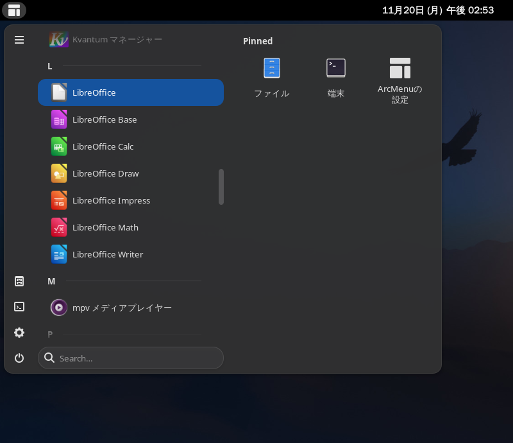The height and width of the screenshot is (443, 513).
Task: Select the LibreOffice Base text label
Action: (105, 119)
